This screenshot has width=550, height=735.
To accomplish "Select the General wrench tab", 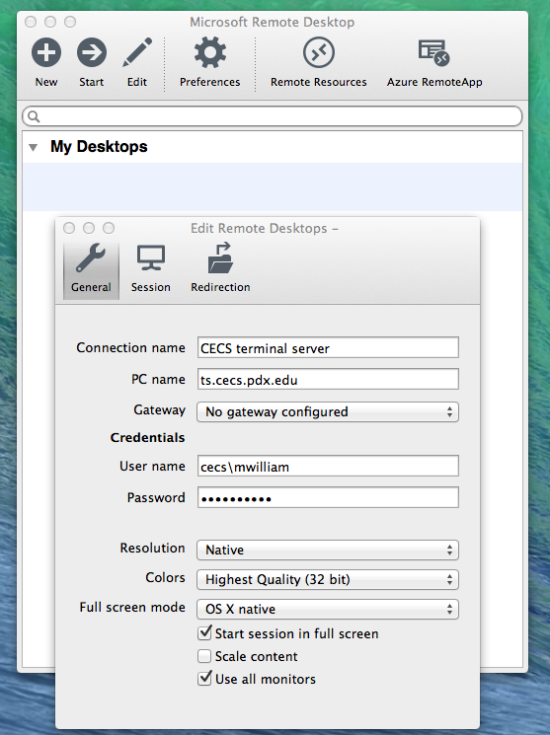I will tap(91, 270).
